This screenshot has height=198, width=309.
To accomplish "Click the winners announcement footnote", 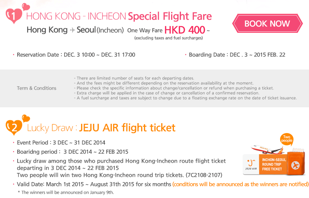I will (66, 192).
